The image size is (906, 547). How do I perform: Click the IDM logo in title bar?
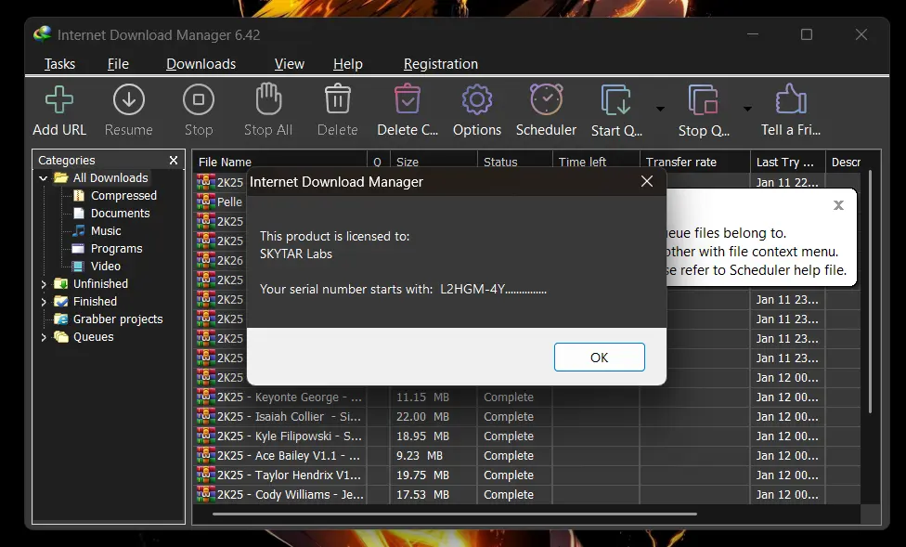click(42, 34)
